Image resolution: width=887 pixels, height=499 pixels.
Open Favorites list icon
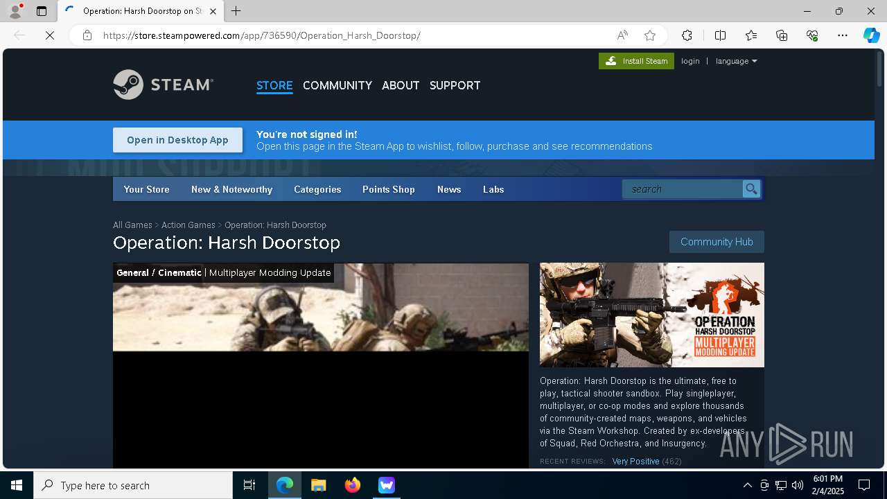click(751, 35)
